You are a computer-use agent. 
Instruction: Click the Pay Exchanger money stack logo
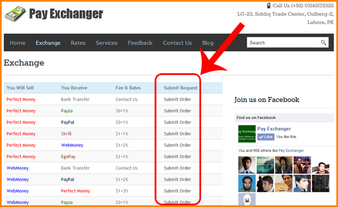[15, 14]
